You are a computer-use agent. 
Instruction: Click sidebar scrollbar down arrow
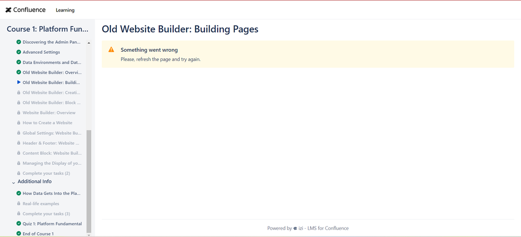(x=89, y=235)
